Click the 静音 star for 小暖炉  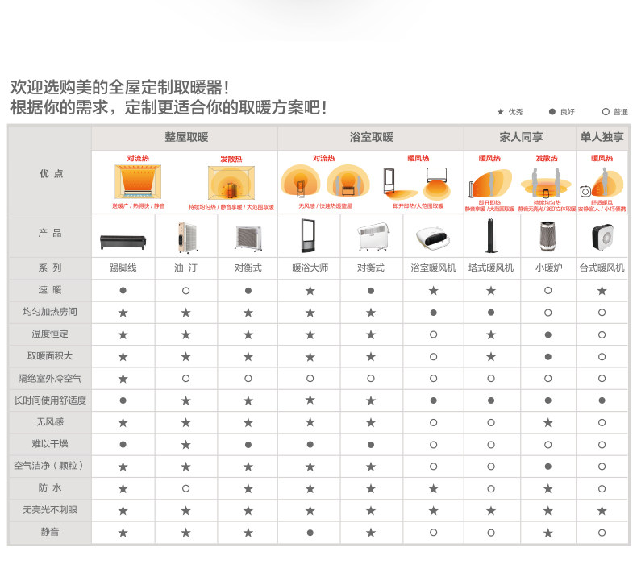(x=548, y=533)
